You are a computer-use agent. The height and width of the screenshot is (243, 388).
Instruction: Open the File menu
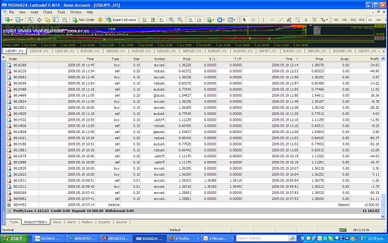click(x=11, y=12)
